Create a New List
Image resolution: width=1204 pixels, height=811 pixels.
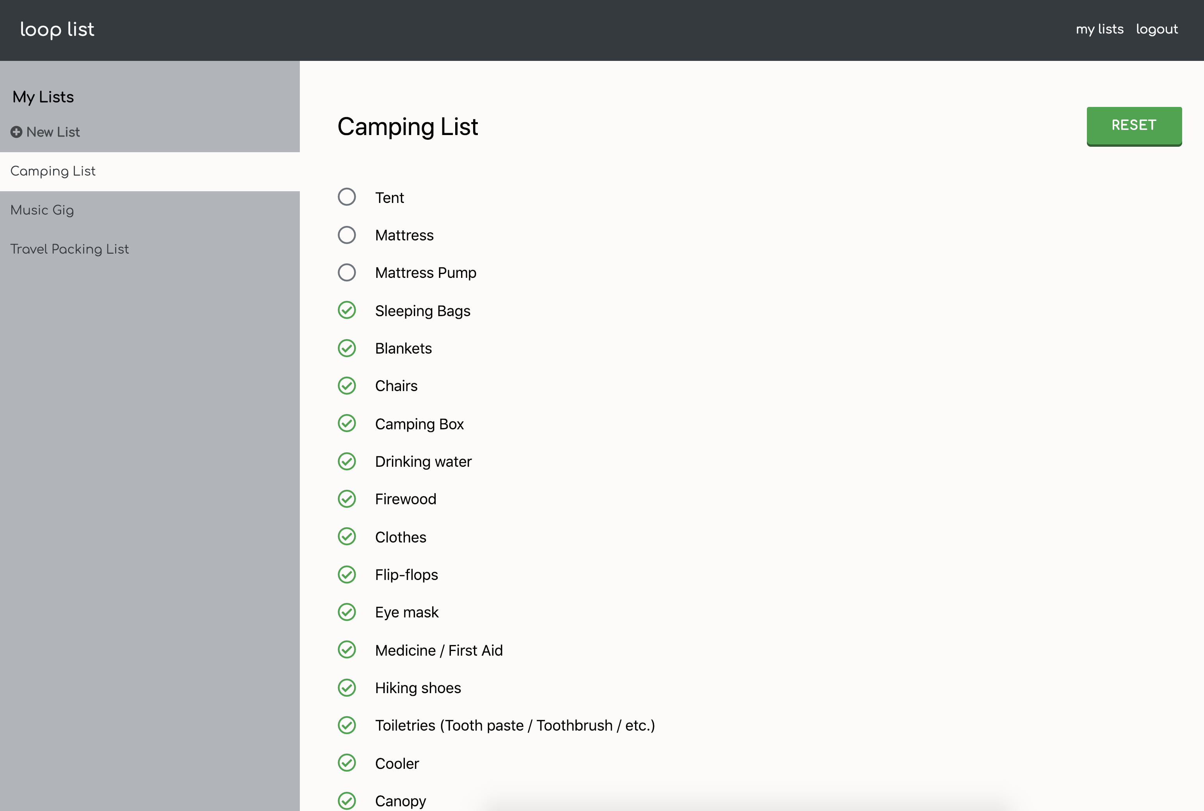point(45,132)
